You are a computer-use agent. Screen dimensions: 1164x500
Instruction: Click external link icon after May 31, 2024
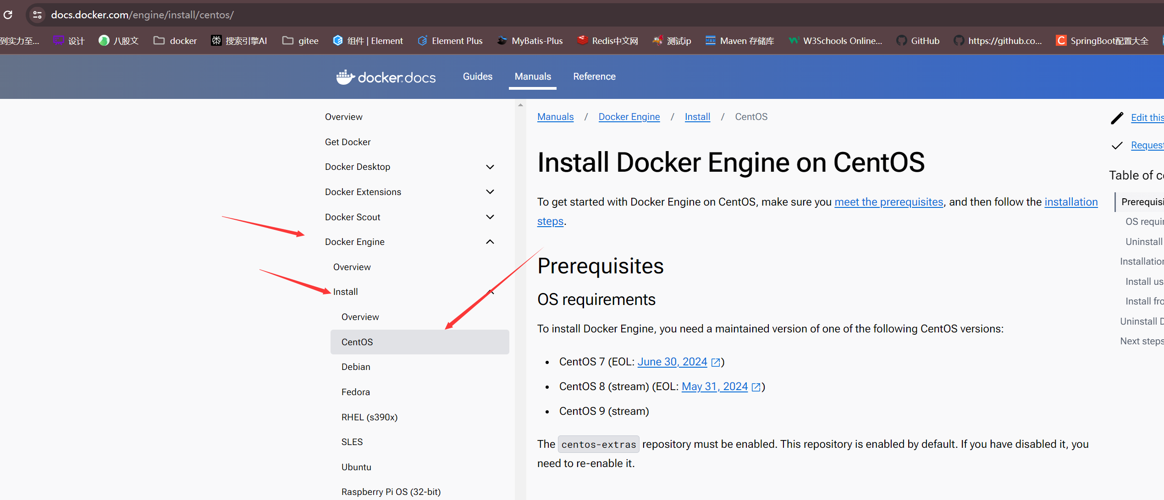click(x=756, y=387)
